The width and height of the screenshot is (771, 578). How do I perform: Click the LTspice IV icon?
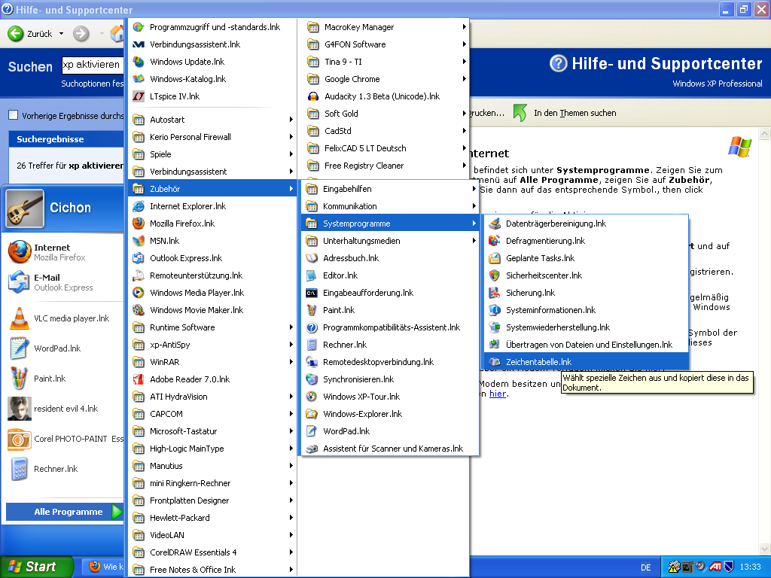click(x=139, y=96)
